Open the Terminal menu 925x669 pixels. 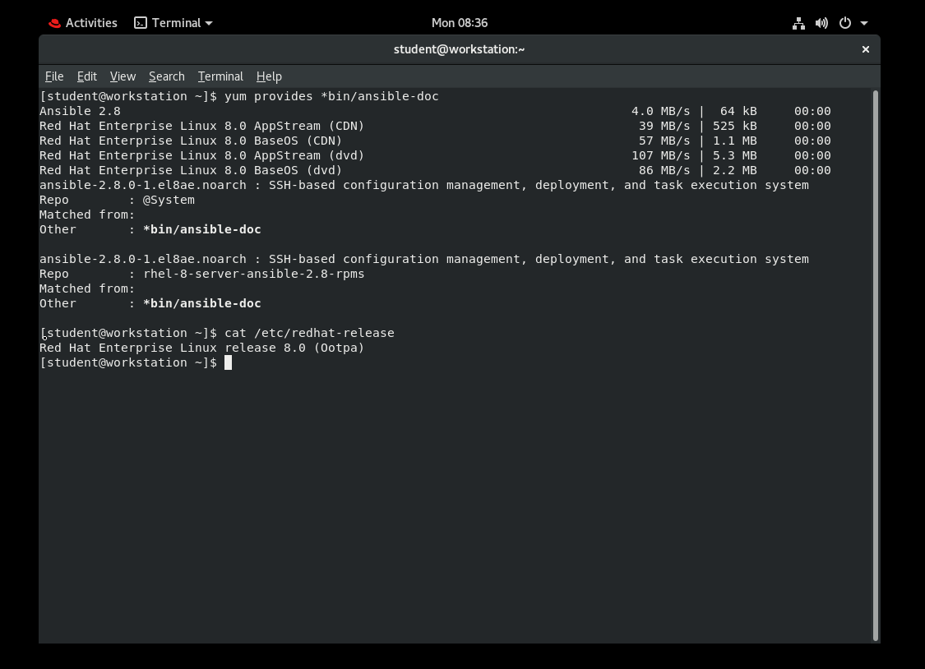[x=220, y=76]
